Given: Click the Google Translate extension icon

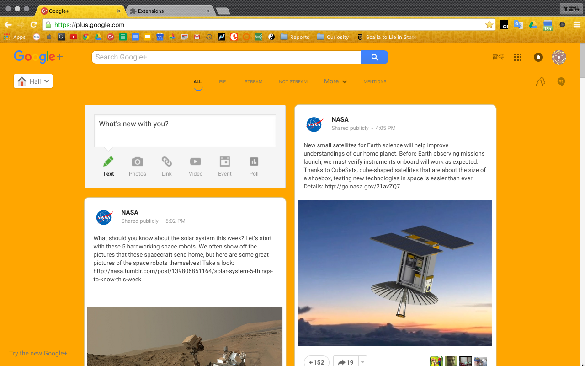Looking at the screenshot, I should (518, 25).
